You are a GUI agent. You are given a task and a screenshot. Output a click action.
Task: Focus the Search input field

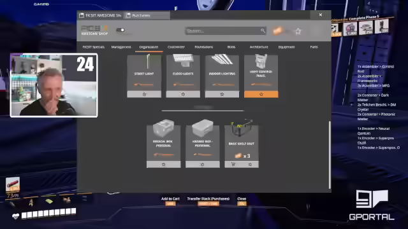(x=222, y=31)
